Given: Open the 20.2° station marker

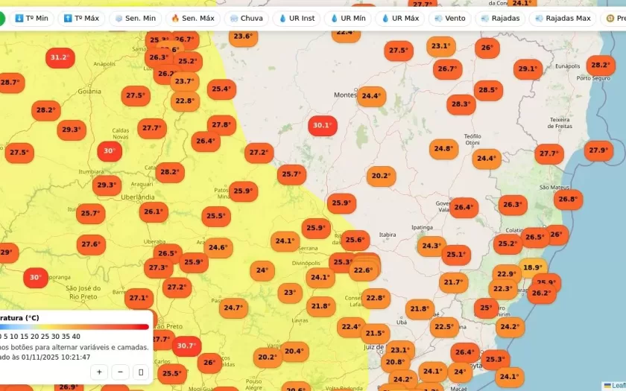Looking at the screenshot, I should pos(381,177).
